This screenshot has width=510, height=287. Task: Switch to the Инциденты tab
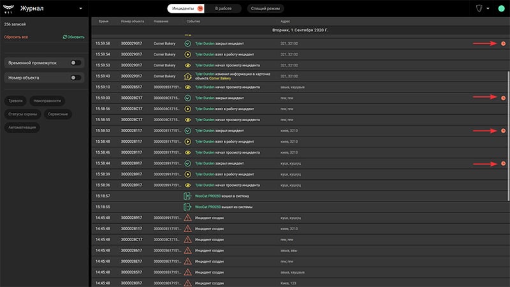[186, 8]
